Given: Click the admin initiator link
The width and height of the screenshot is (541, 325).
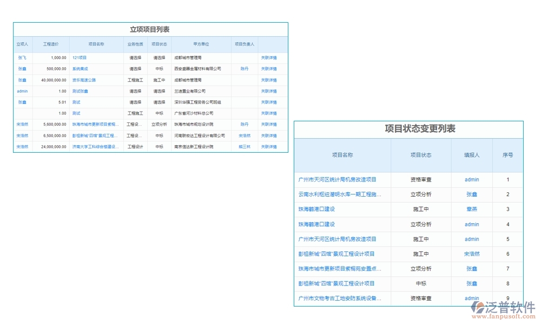Looking at the screenshot, I should 22,90.
